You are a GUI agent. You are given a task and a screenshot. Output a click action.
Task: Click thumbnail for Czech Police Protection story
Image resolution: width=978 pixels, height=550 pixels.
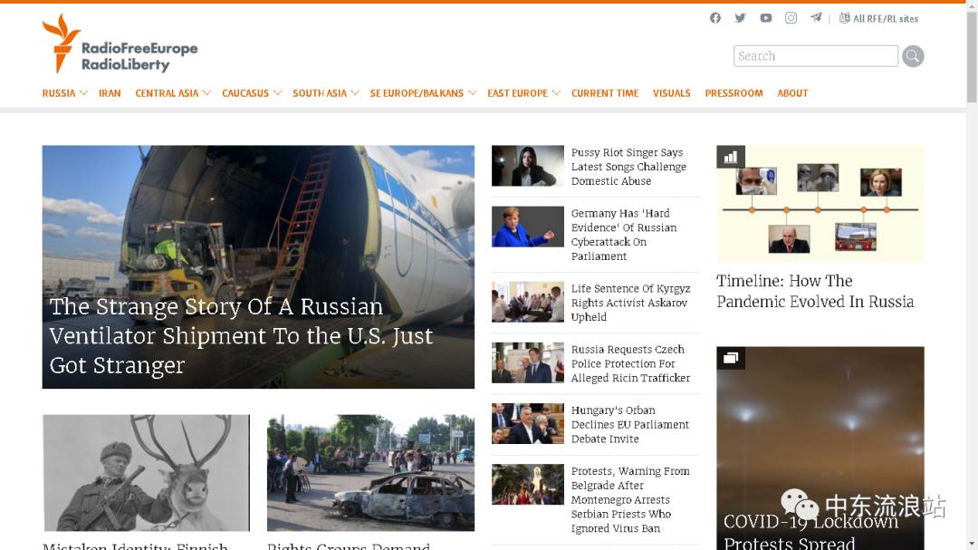coord(528,362)
